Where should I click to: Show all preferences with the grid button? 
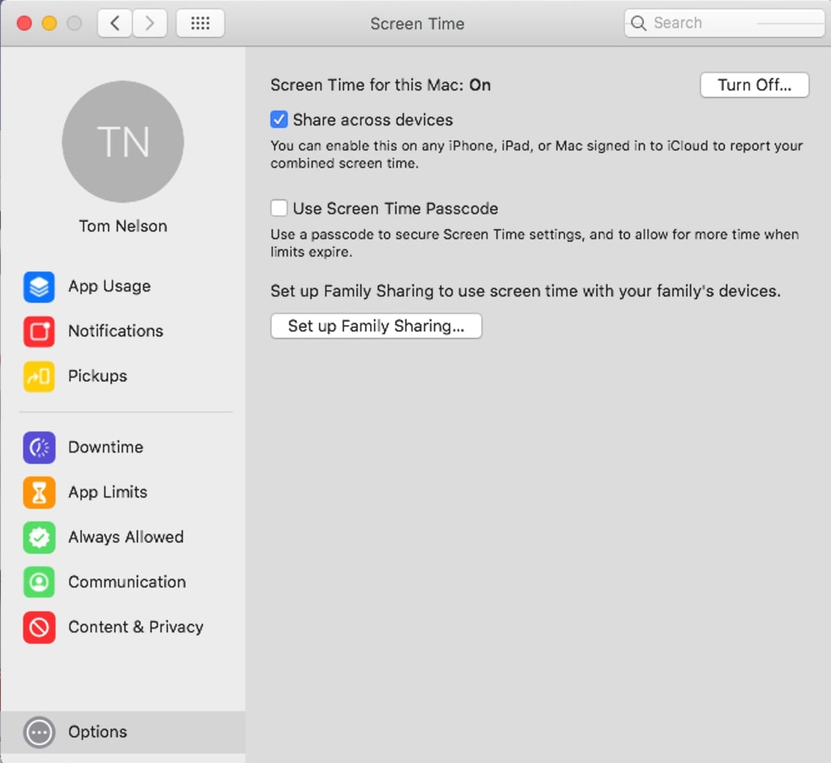pos(200,23)
